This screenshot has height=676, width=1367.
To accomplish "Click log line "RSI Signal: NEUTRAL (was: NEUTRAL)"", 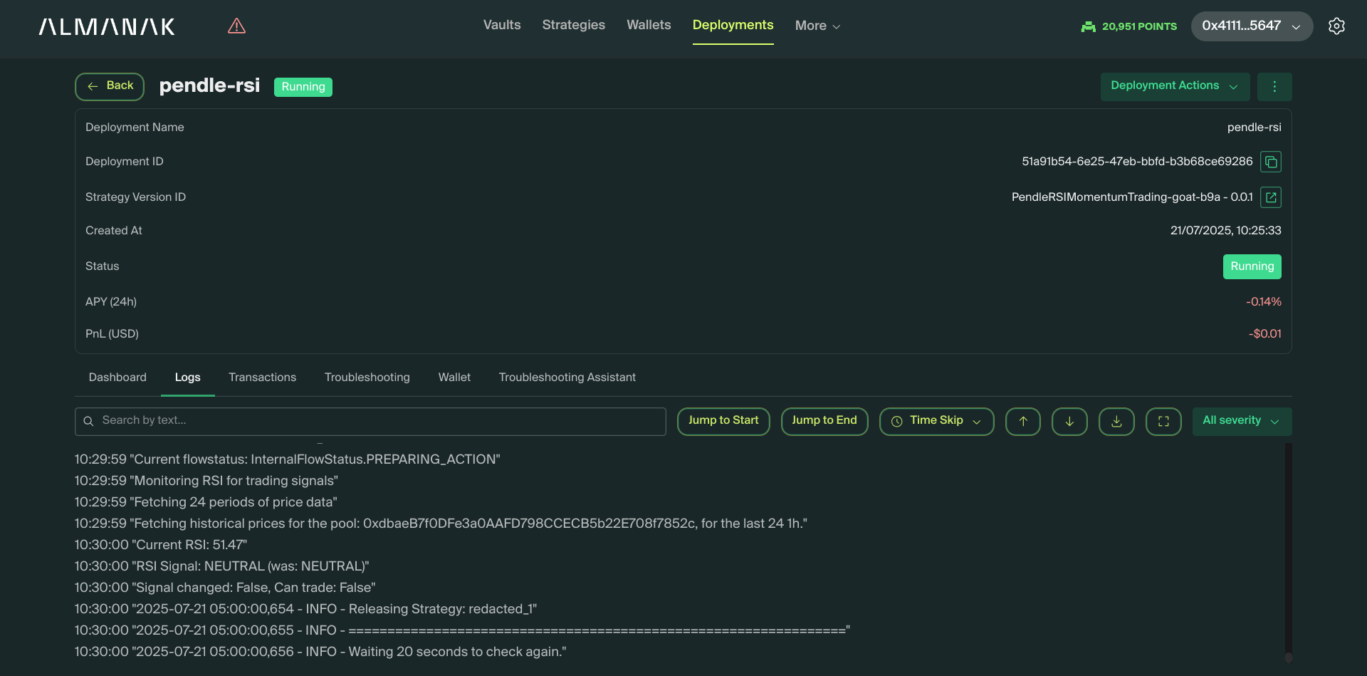I will click(221, 566).
